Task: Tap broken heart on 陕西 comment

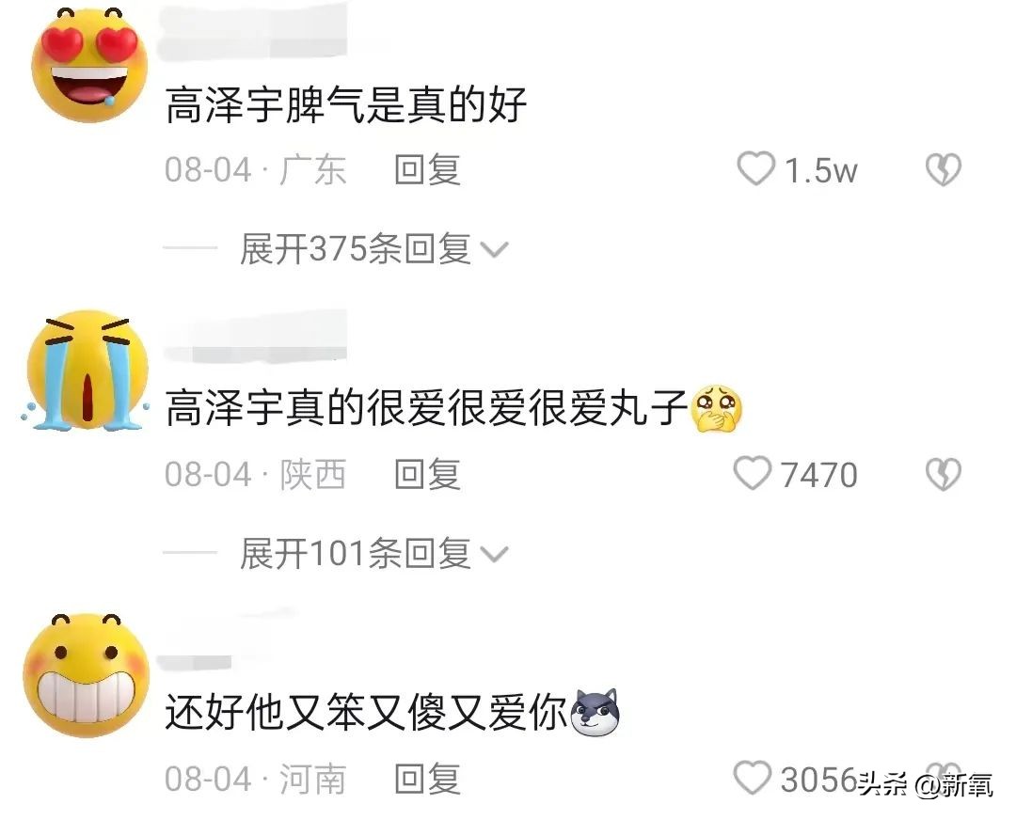Action: click(x=943, y=474)
